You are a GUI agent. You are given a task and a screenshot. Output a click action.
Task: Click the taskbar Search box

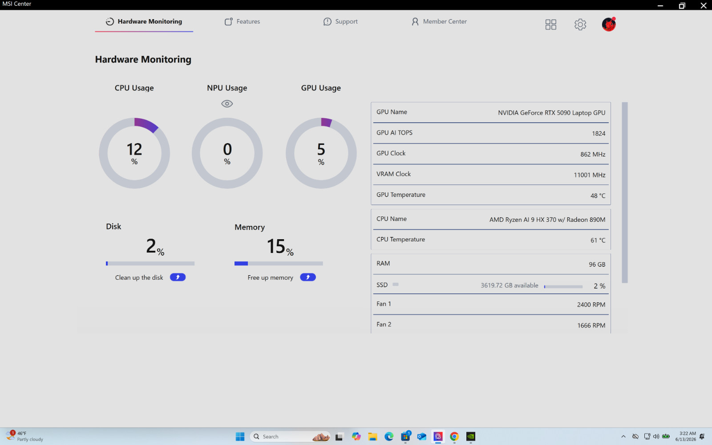point(291,437)
